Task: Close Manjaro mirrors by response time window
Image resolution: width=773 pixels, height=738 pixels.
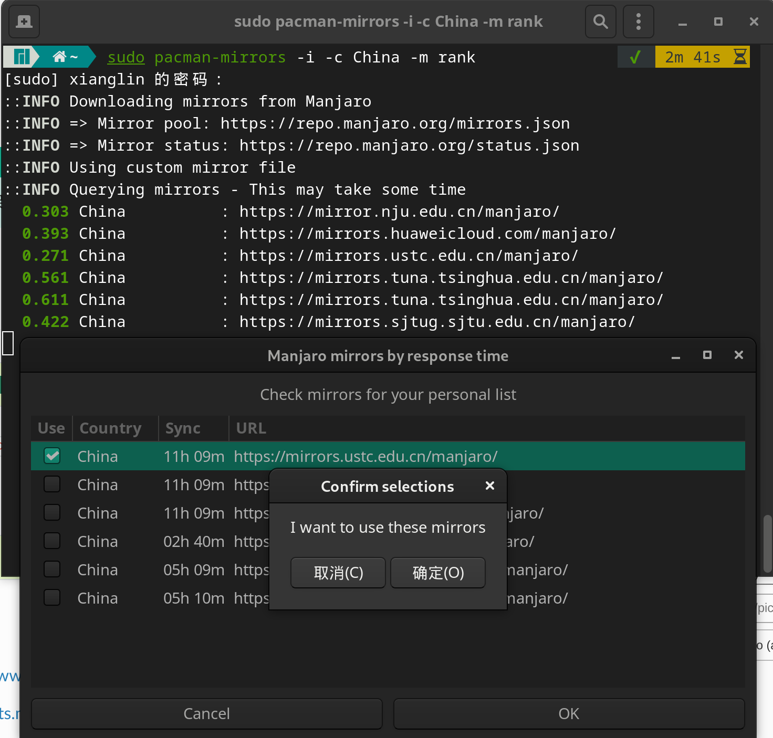Action: click(739, 355)
